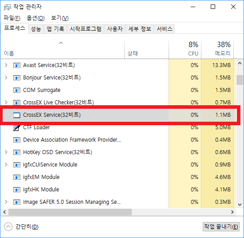Click the horizontal scrollbar left arrow
Viewport: 244px width, 238px height.
tap(4, 212)
